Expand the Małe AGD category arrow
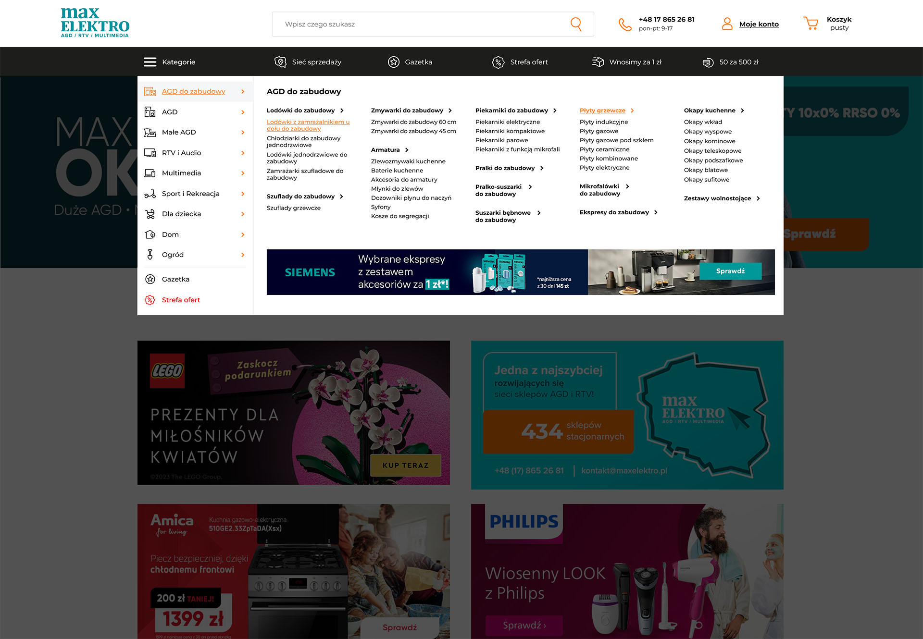Image resolution: width=923 pixels, height=639 pixels. coord(243,133)
